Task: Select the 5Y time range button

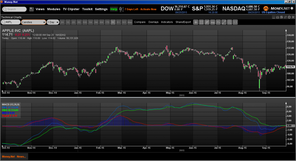Action: (118, 22)
